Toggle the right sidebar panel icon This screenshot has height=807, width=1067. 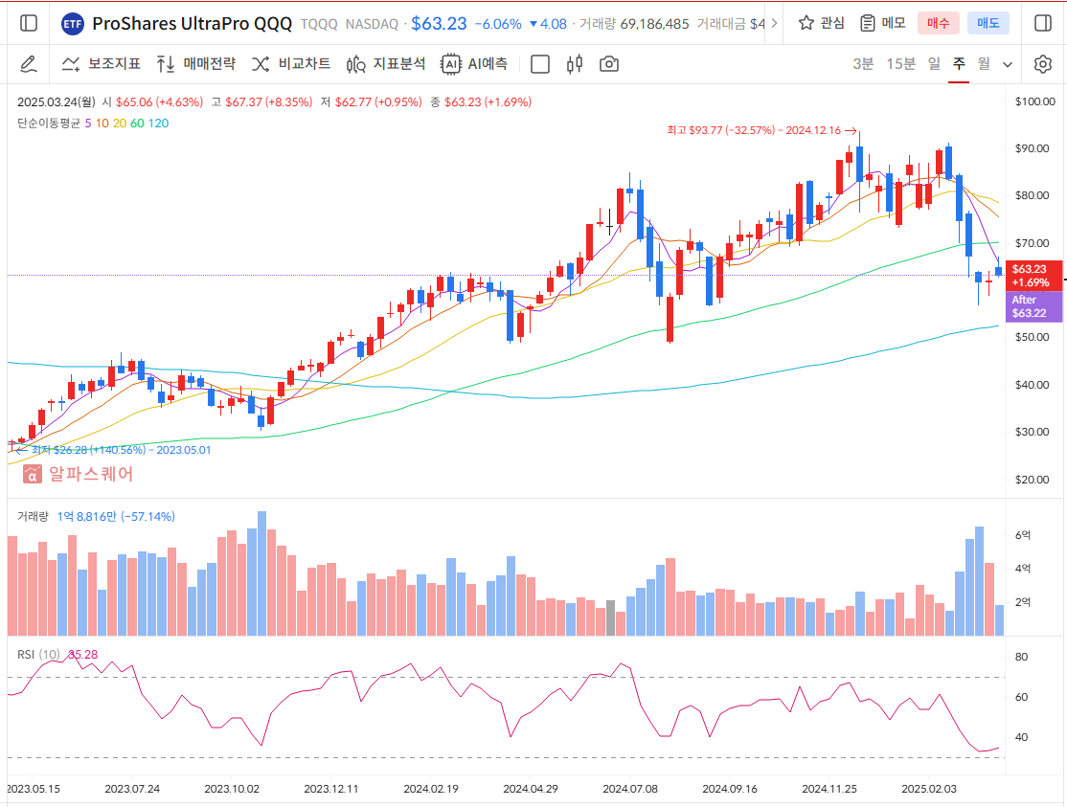click(1042, 23)
